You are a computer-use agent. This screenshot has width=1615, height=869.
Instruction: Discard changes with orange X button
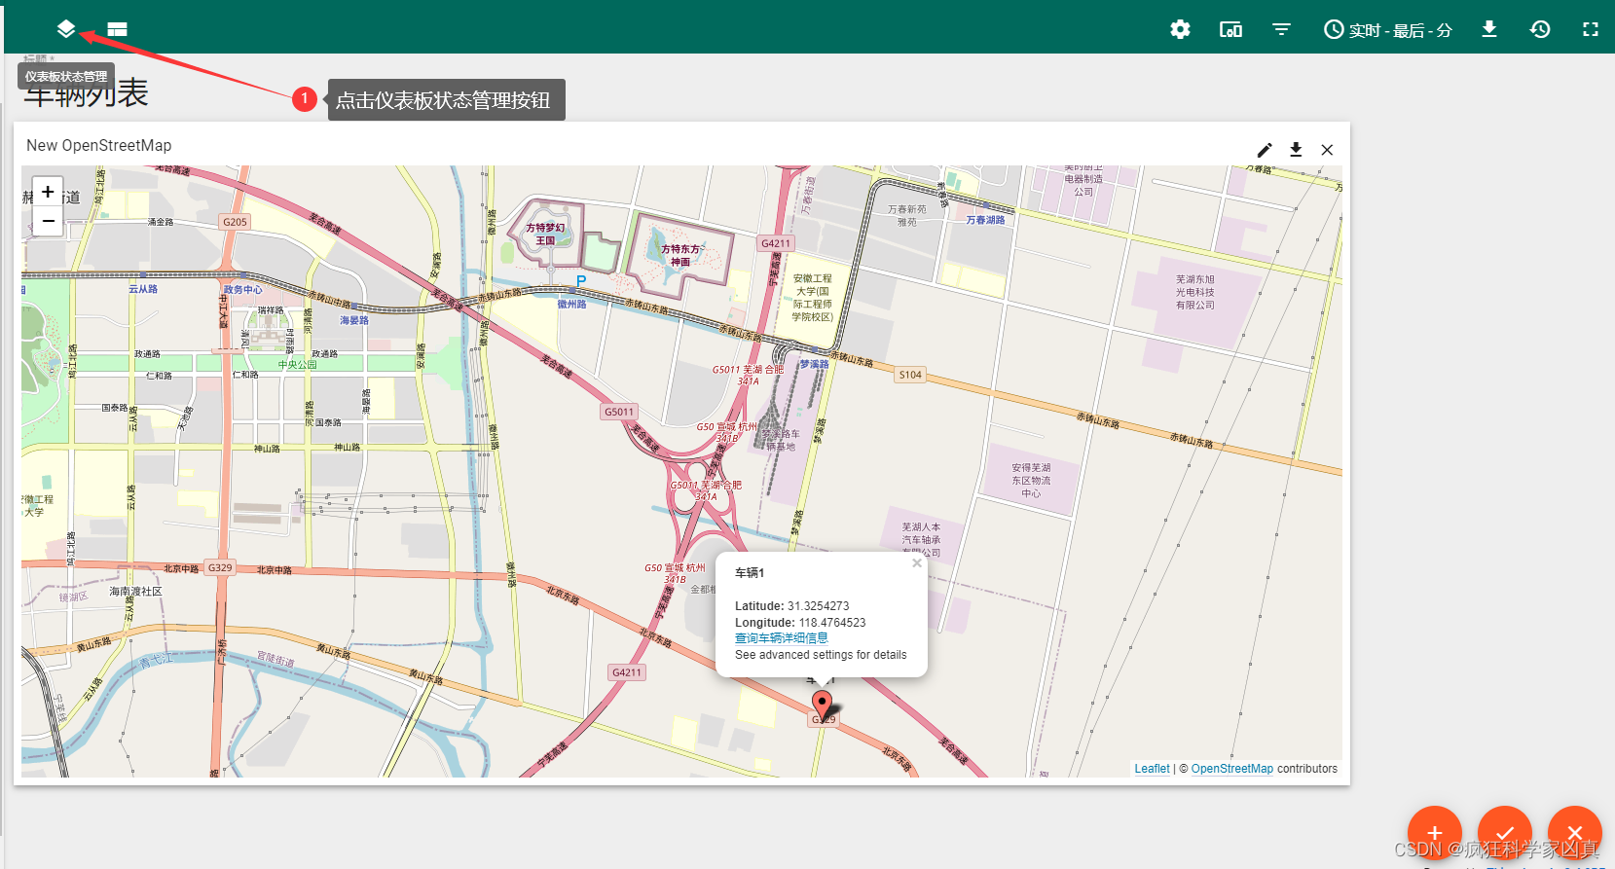tap(1574, 833)
